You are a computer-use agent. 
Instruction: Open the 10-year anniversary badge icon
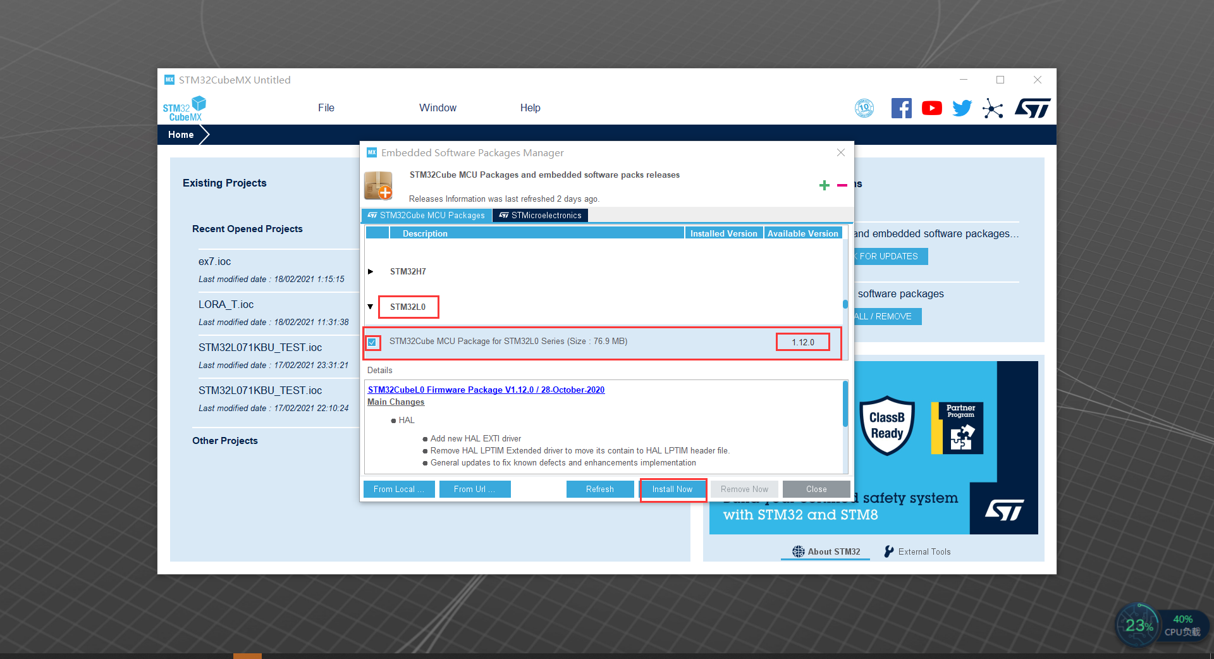864,108
